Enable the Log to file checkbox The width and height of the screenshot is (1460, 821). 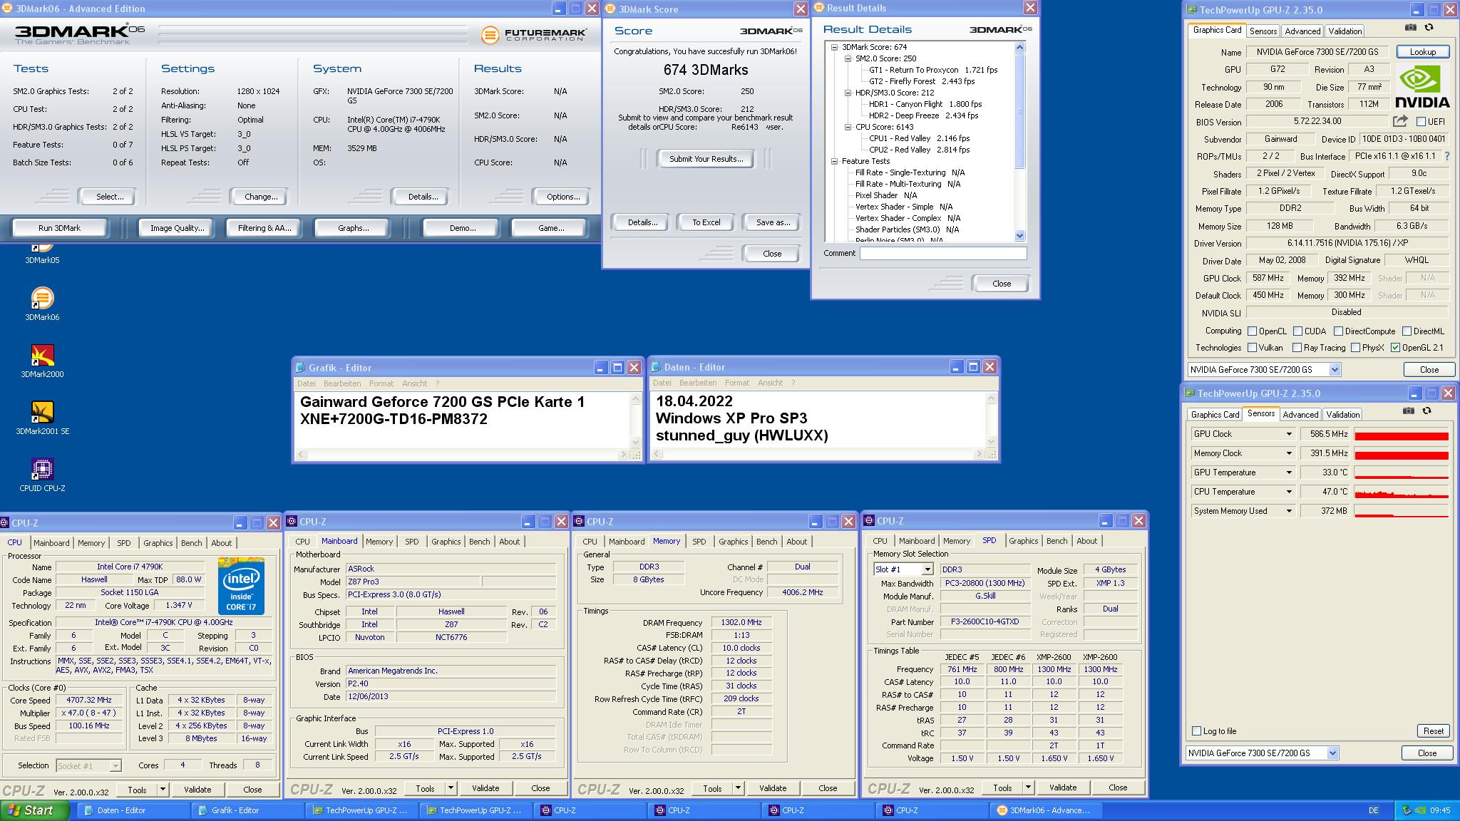click(x=1197, y=731)
